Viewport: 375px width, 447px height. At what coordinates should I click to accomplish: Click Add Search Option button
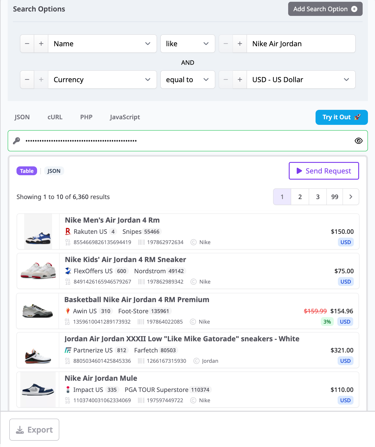click(x=325, y=9)
